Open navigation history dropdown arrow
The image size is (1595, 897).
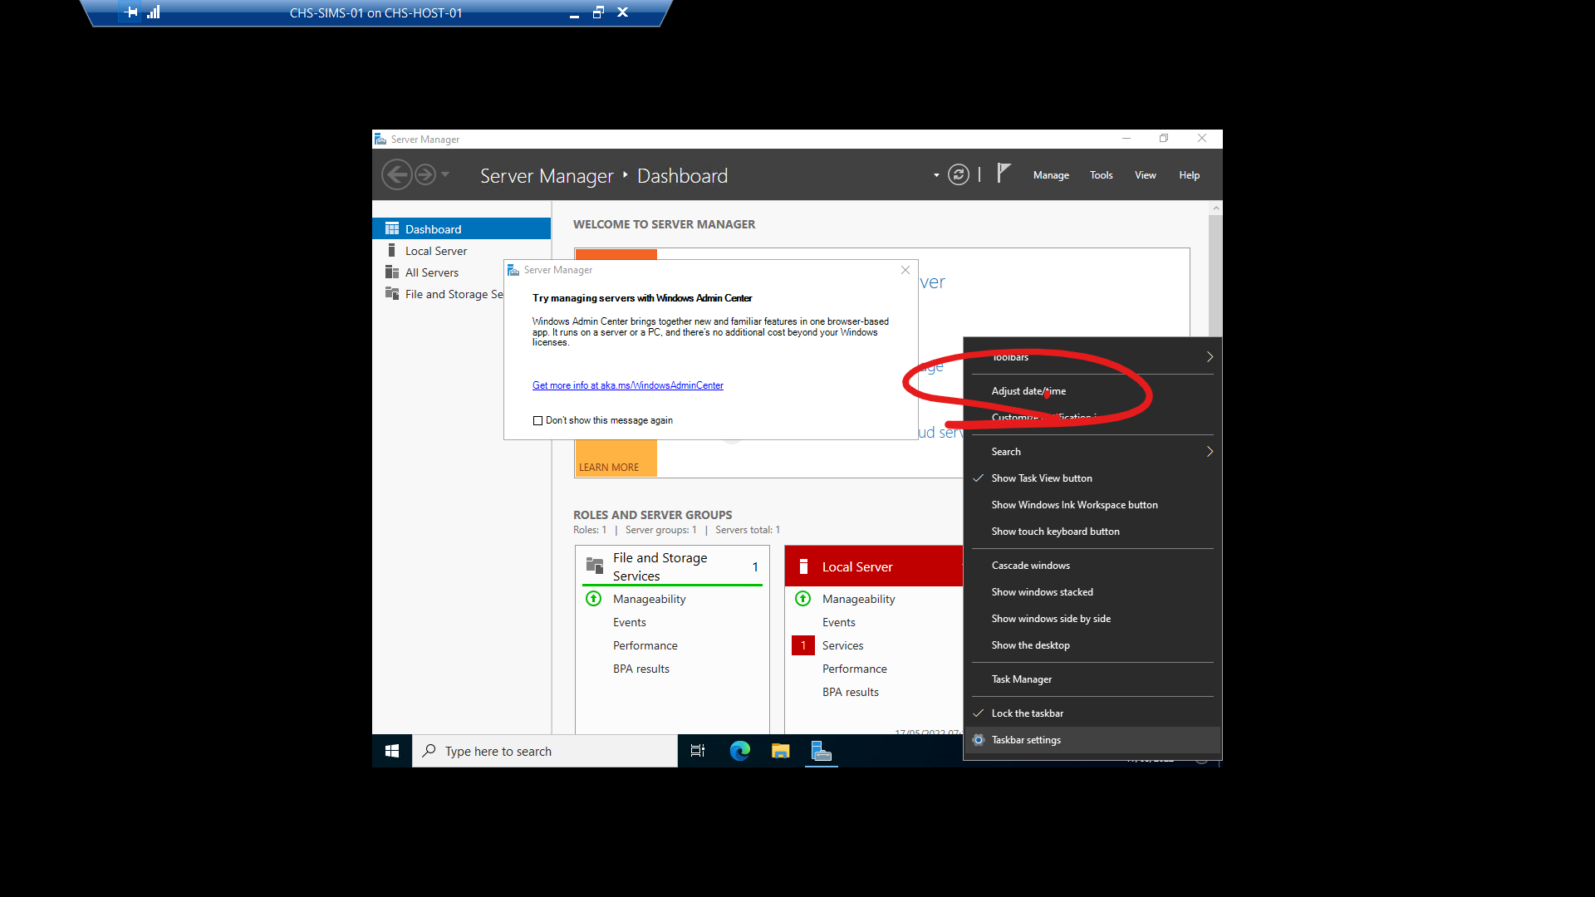pos(445,174)
